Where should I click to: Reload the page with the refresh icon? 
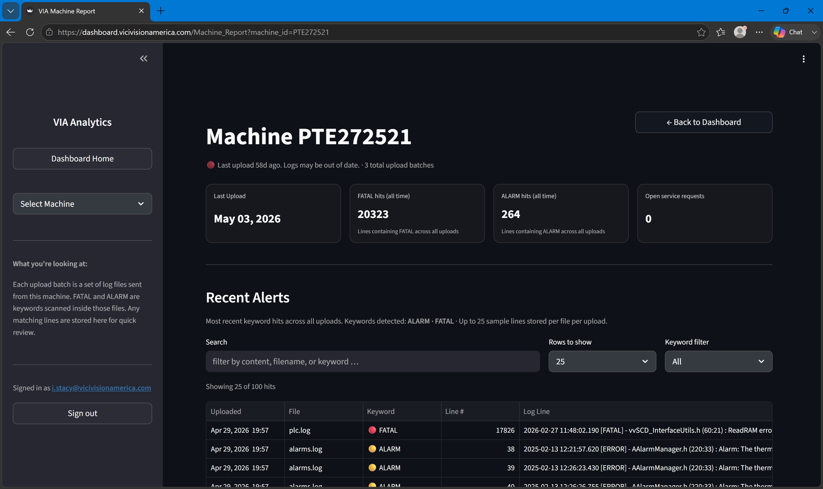[x=30, y=32]
